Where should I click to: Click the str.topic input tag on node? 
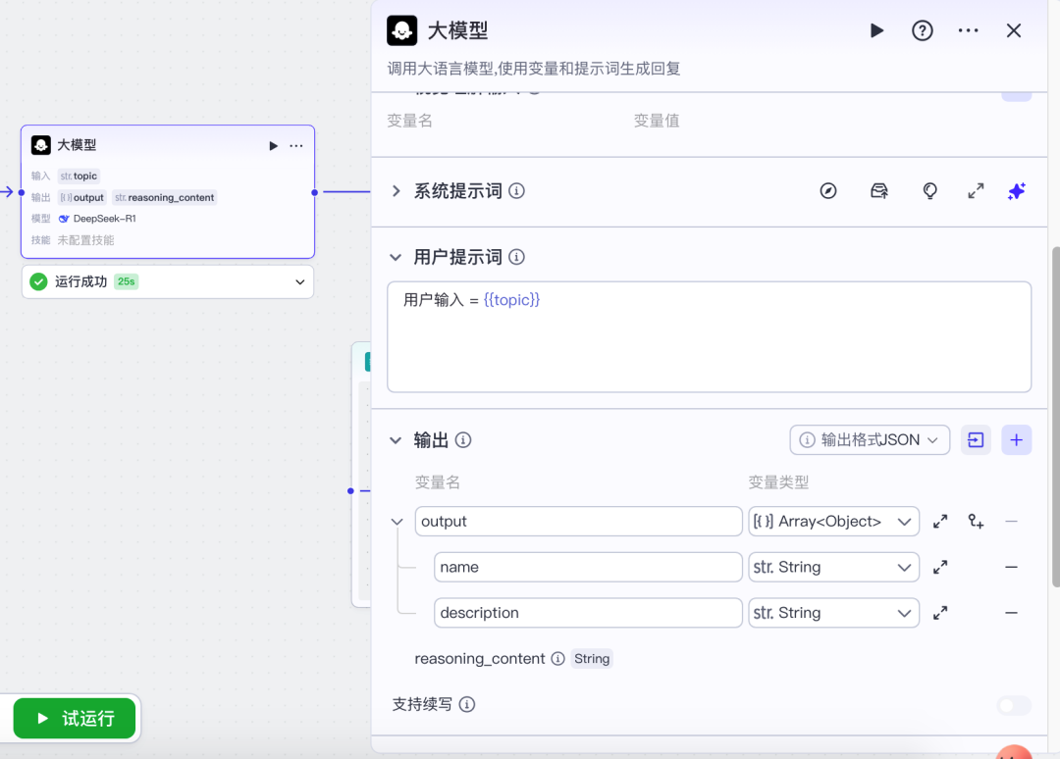coord(79,177)
